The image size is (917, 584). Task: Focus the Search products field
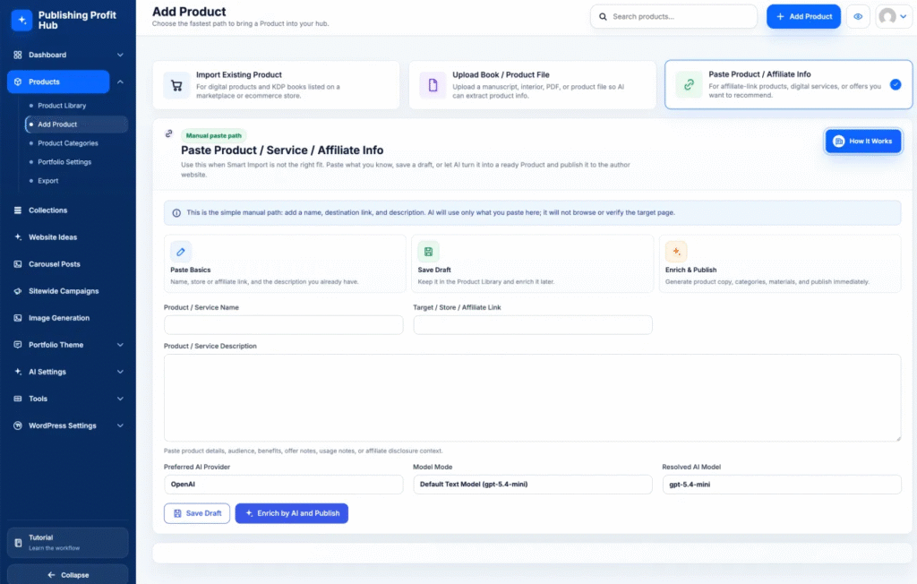(x=673, y=16)
